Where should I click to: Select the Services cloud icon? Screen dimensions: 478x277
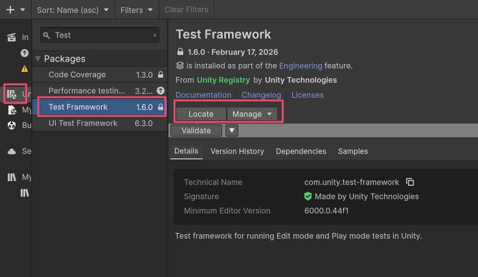click(12, 151)
